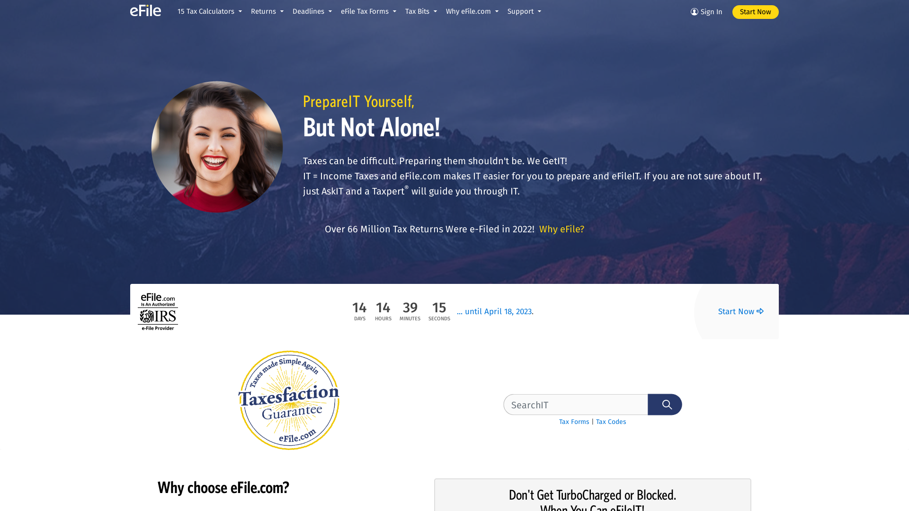Click the Tax Forms search filter link

(574, 422)
